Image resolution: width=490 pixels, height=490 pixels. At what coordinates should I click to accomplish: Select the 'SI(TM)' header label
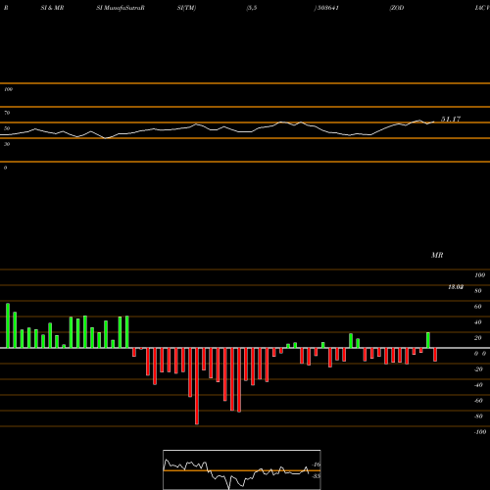(x=186, y=8)
